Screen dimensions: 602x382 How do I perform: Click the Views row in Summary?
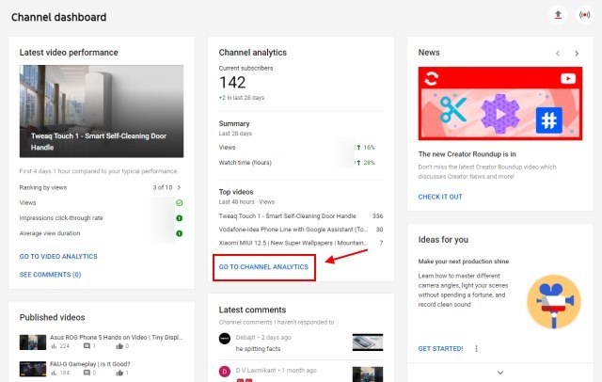(x=301, y=148)
